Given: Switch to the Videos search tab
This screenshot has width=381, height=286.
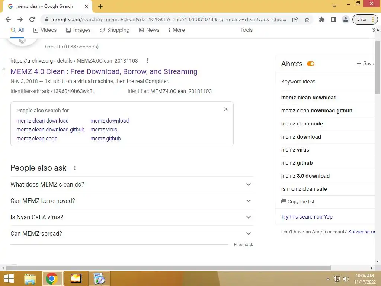Looking at the screenshot, I should 45,30.
